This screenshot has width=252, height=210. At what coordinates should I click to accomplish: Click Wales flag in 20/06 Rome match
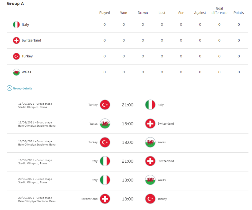click(x=150, y=180)
